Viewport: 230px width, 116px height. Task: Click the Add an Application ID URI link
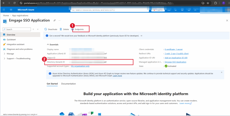point(176,58)
